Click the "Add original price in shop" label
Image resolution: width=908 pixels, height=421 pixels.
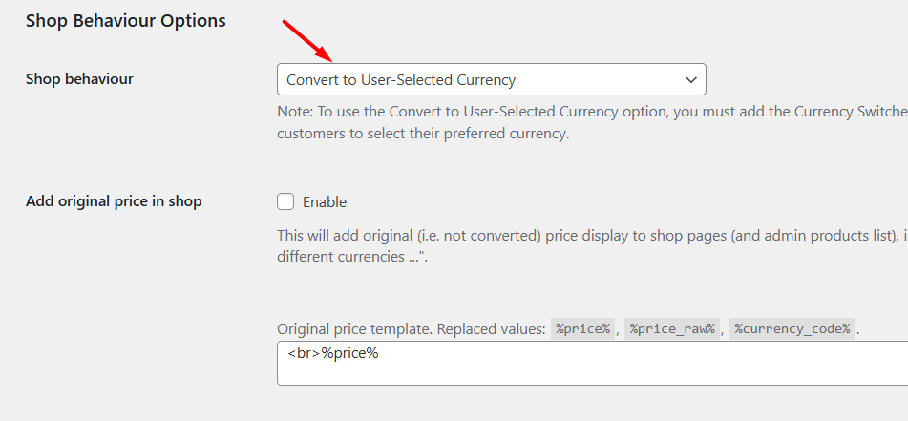[x=114, y=201]
